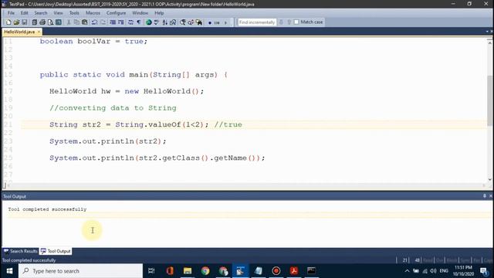Click the Record Macro dot icon
Viewport: 494px width, 278px height.
coord(210,22)
